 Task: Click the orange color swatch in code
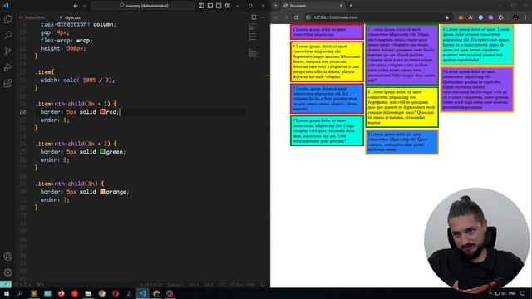tap(102, 192)
